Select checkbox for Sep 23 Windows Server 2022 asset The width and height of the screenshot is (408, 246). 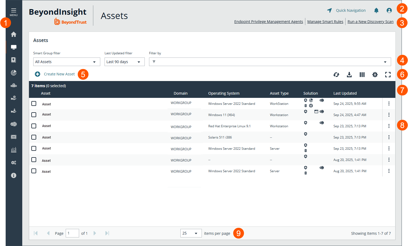tap(34, 148)
